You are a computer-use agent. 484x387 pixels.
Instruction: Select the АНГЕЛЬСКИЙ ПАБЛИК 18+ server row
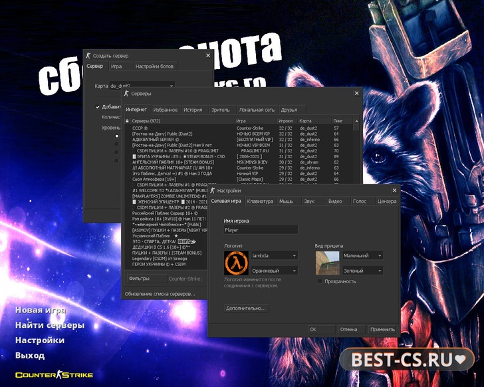(x=238, y=162)
